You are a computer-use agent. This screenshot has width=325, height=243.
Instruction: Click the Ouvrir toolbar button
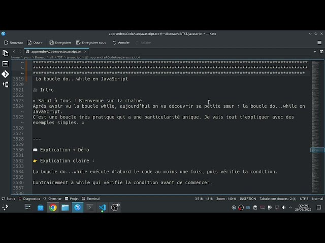click(35, 43)
